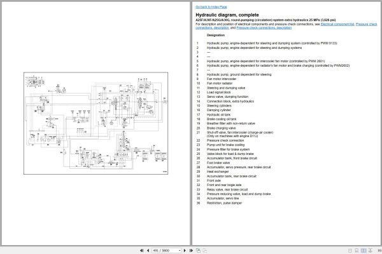Select the item 5 intercooler fan motor pump line
The height and width of the screenshot is (254, 382).
click(x=265, y=61)
